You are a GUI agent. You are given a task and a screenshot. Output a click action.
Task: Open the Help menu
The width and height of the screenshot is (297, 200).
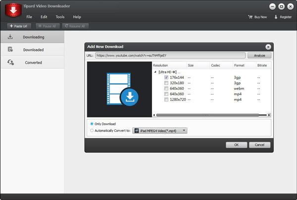coord(77,17)
